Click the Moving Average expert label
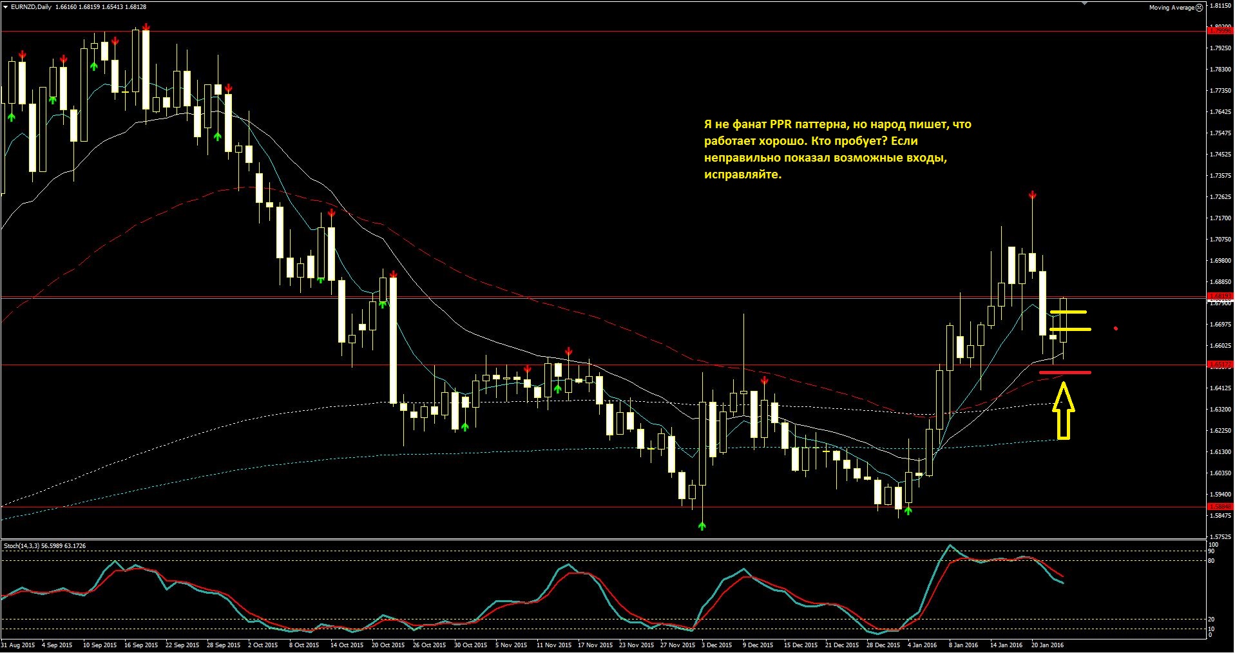The height and width of the screenshot is (653, 1235). pyautogui.click(x=1171, y=8)
